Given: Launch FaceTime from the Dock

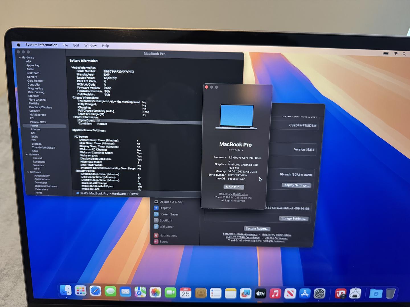Looking at the screenshot, I should 170,292.
